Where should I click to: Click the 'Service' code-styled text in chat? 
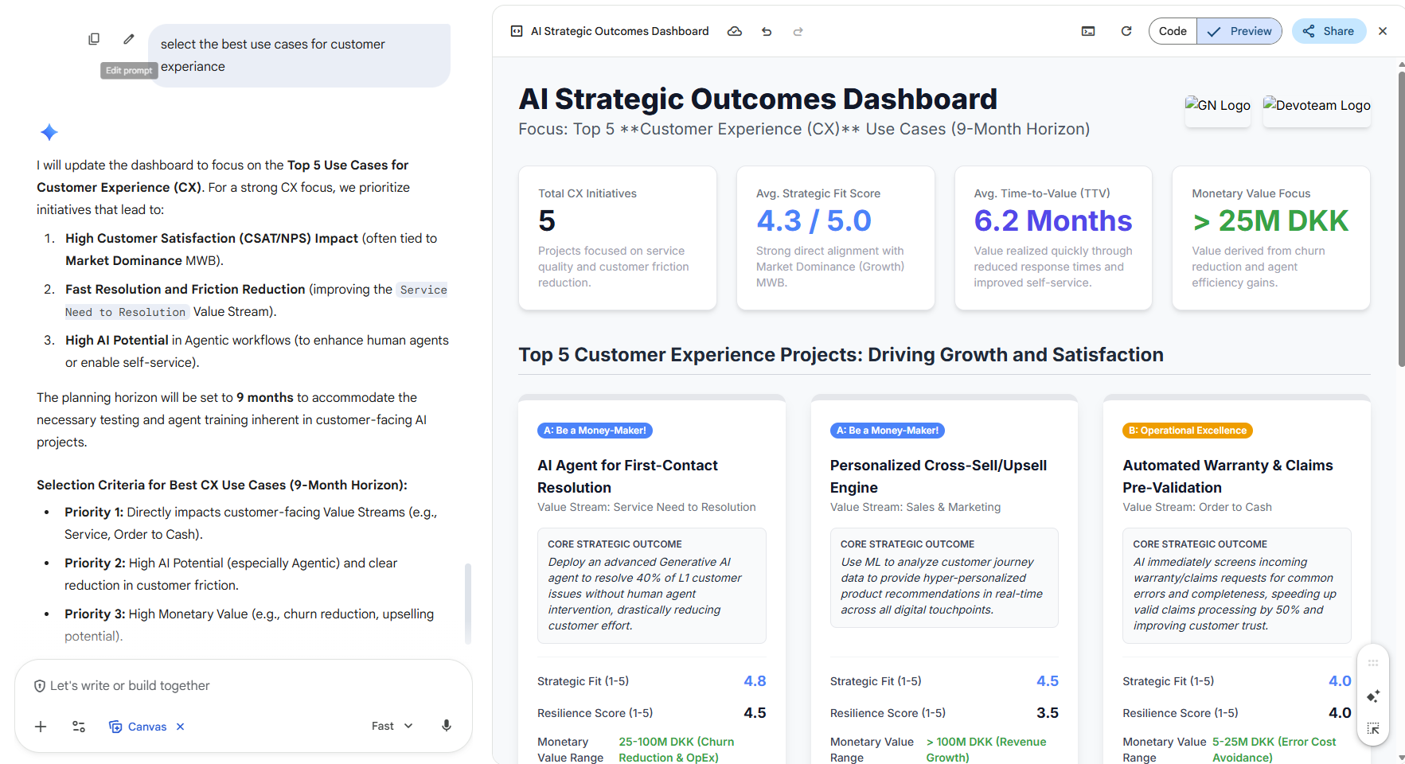point(423,290)
